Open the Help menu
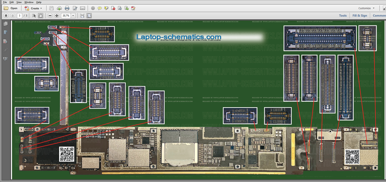386x182 pixels. click(x=39, y=2)
